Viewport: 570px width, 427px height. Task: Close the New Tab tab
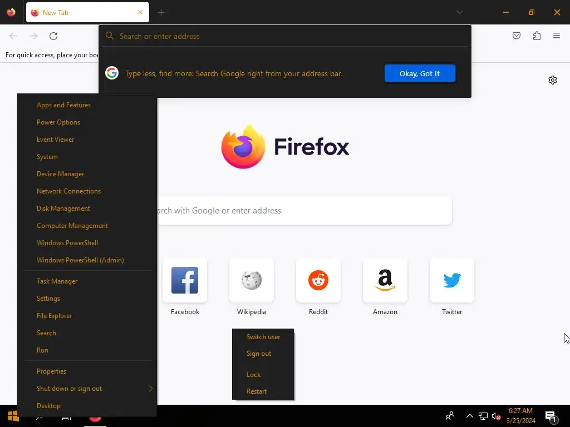(140, 12)
